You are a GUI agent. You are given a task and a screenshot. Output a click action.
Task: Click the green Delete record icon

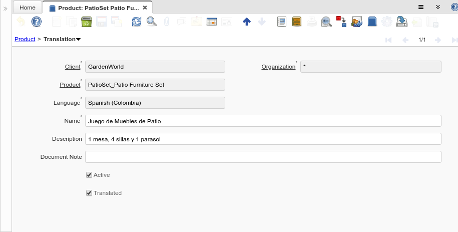tap(86, 22)
